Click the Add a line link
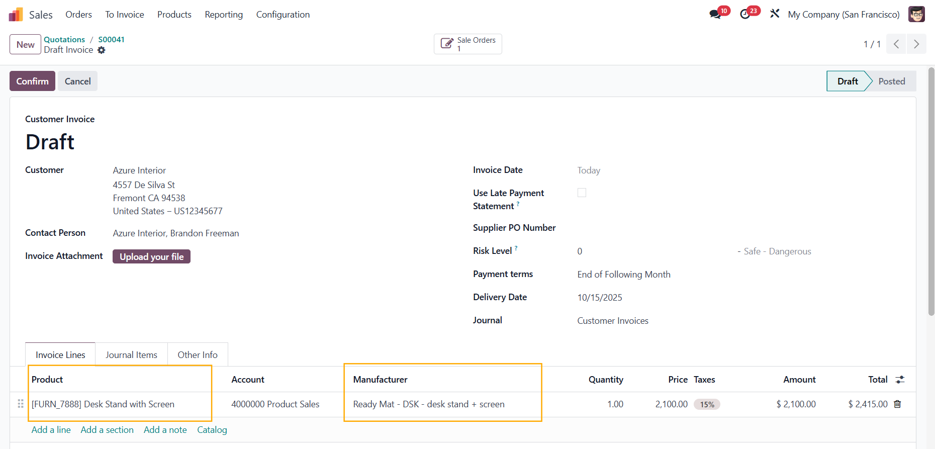The height and width of the screenshot is (449, 935). point(51,430)
